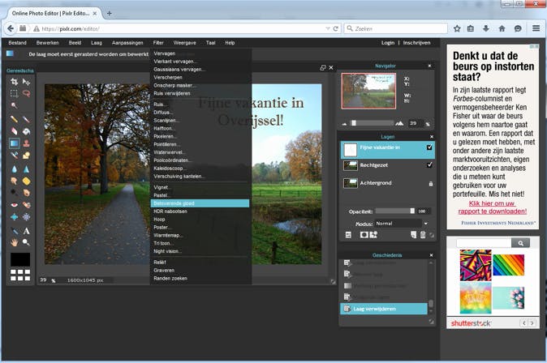The height and width of the screenshot is (363, 547).
Task: Click the lock icon on Achtergrond layer
Action: [x=431, y=184]
